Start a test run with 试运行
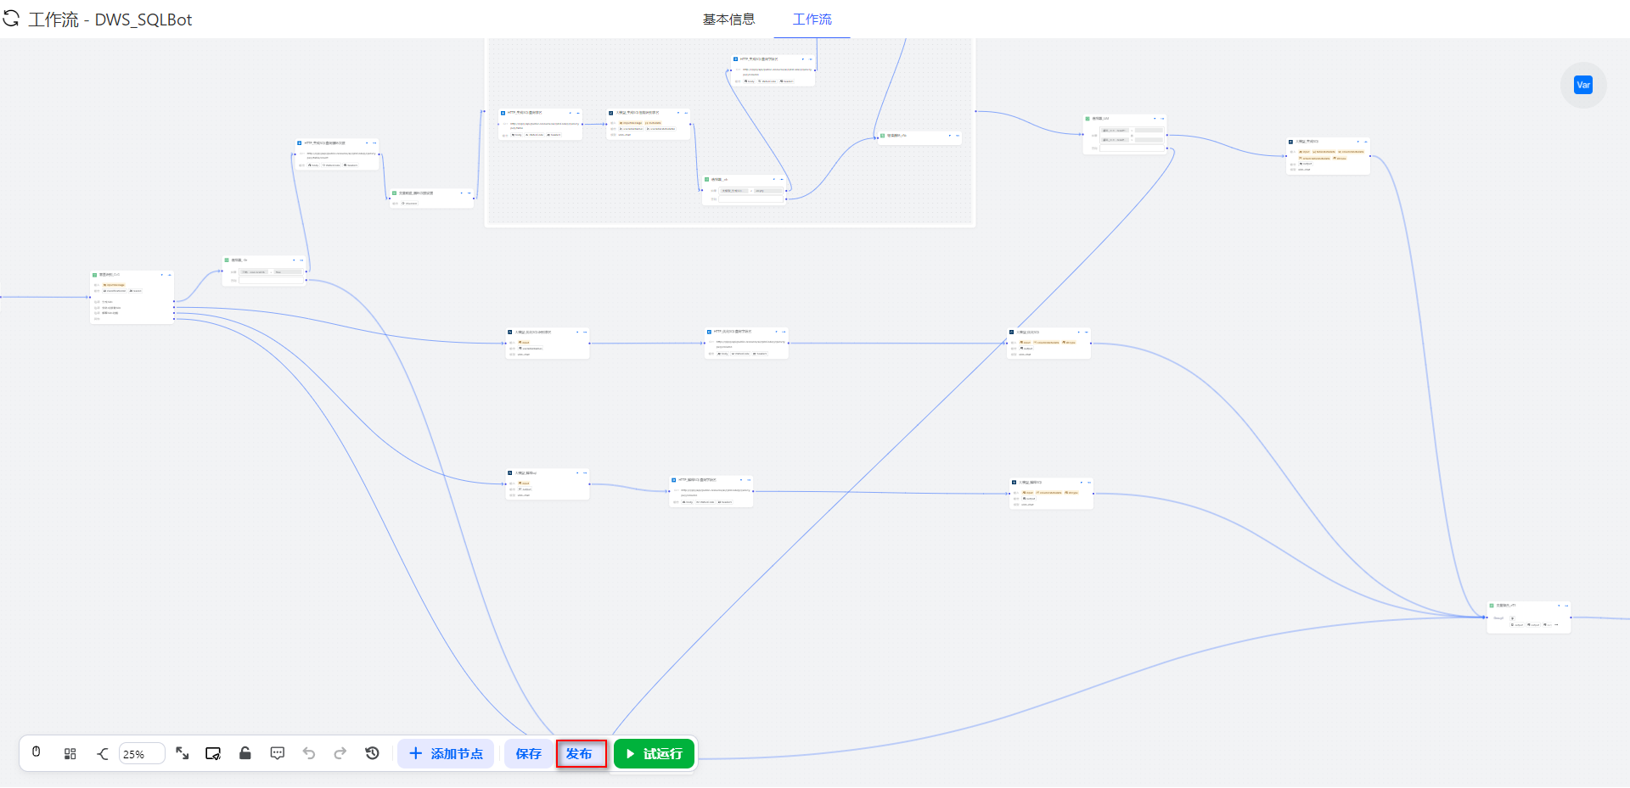Image resolution: width=1630 pixels, height=788 pixels. pos(654,753)
